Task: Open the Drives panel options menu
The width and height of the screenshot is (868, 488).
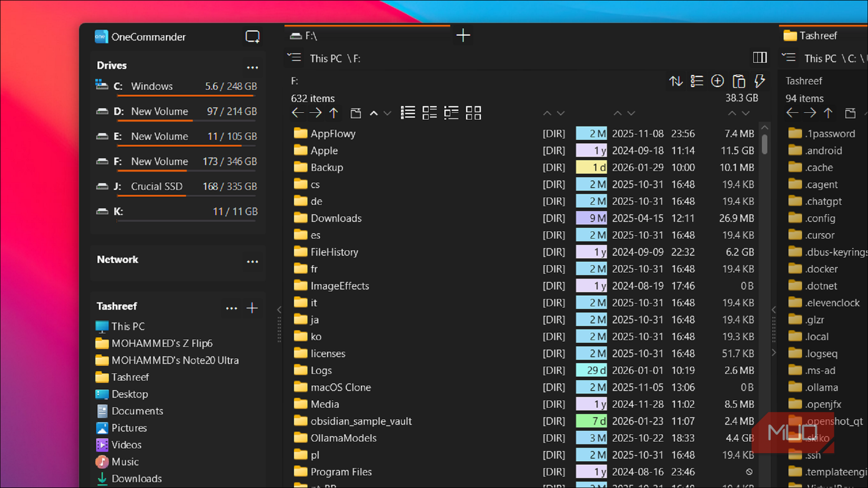Action: (252, 67)
